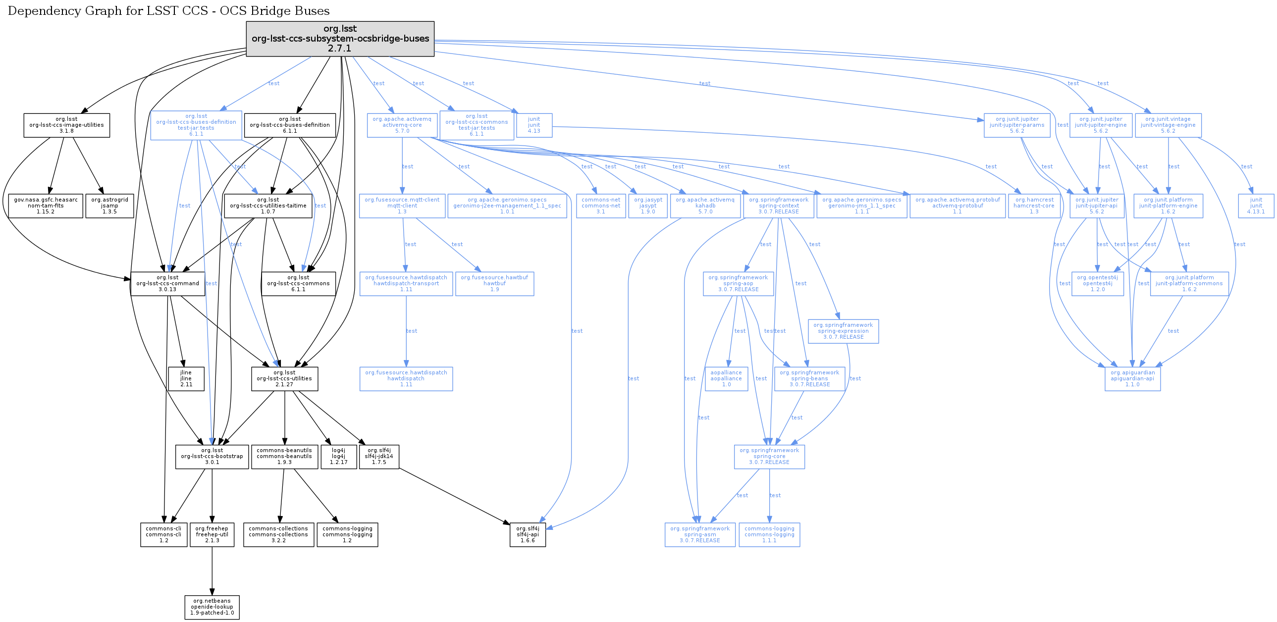Click the root ocsbridge-buses 2.7.1 node
Screen dimensions: 1277x622
[x=340, y=39]
